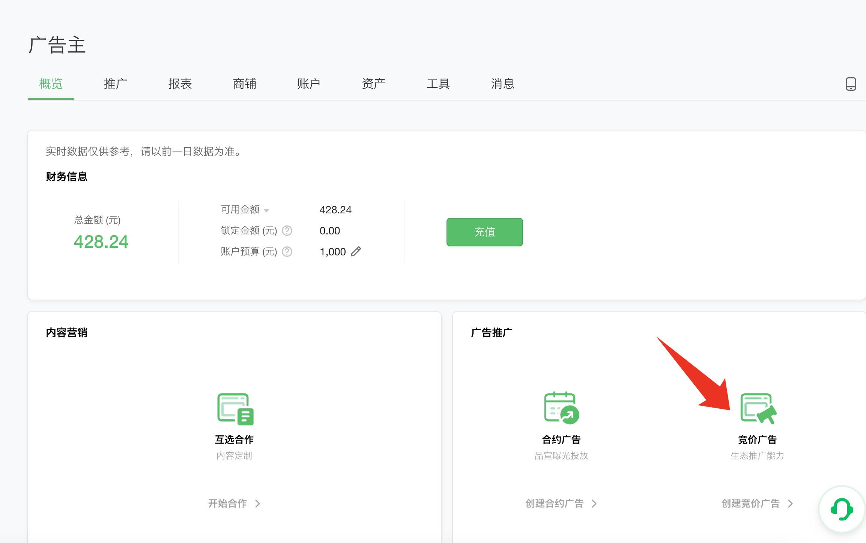This screenshot has height=543, width=866.
Task: Switch to the 推广 tab
Action: coord(115,84)
